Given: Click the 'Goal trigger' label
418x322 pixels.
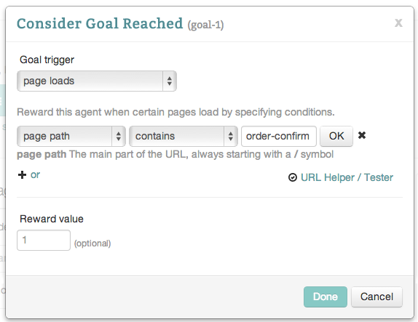Looking at the screenshot, I should pos(47,60).
